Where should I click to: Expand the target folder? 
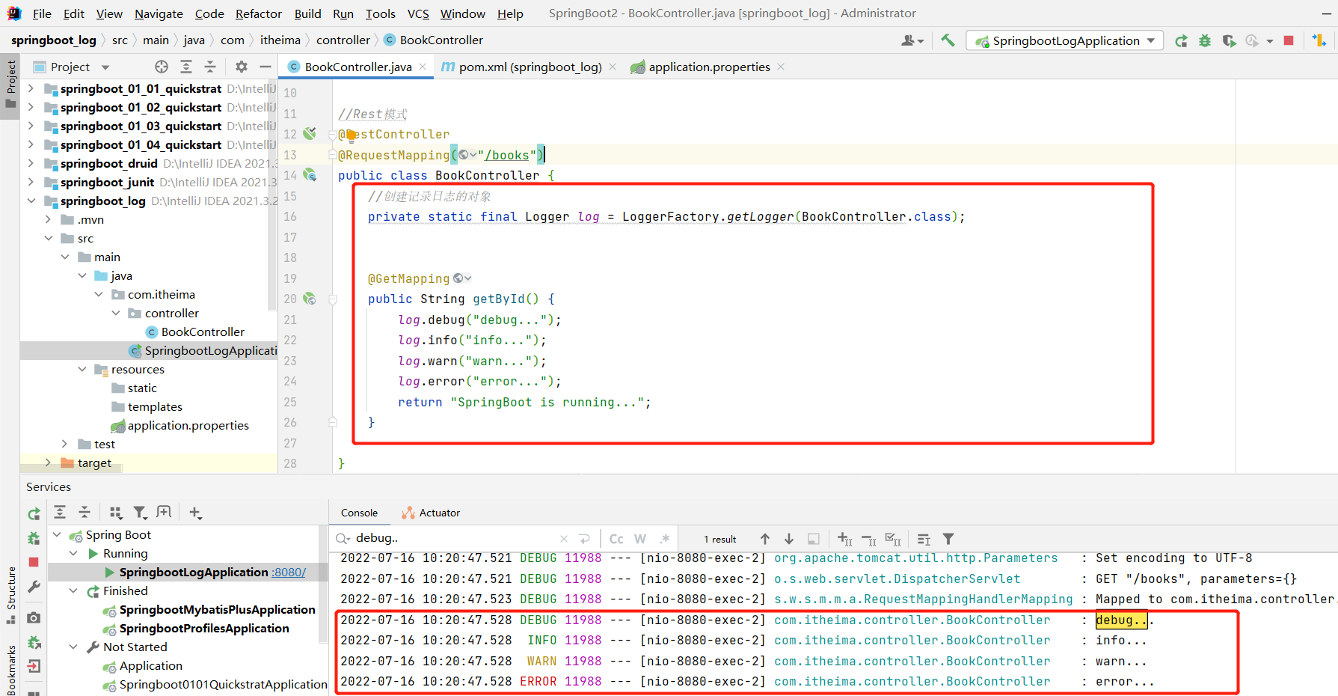pyautogui.click(x=48, y=463)
